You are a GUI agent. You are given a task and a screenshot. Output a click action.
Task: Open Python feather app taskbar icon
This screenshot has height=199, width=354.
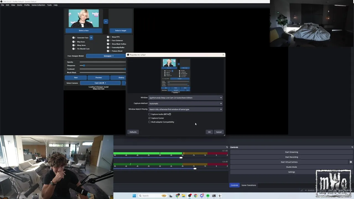220,196
